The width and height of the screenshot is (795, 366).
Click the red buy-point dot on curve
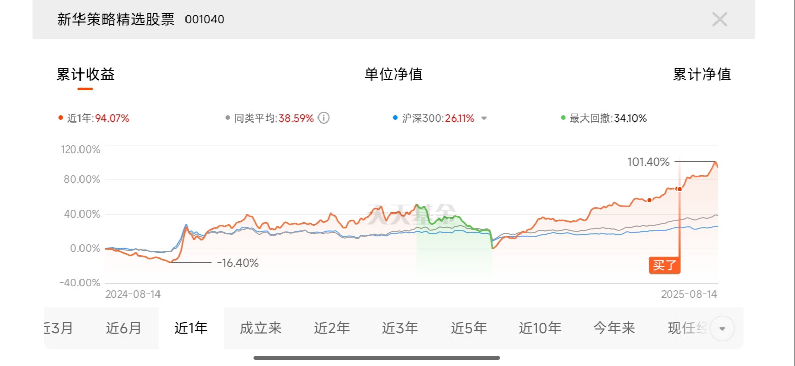pyautogui.click(x=679, y=189)
